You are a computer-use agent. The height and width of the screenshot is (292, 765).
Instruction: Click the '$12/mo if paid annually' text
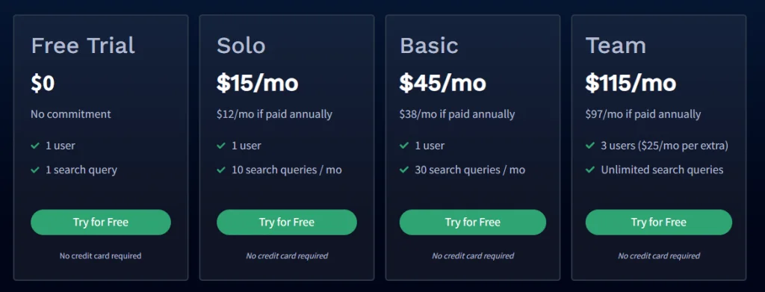pyautogui.click(x=274, y=114)
